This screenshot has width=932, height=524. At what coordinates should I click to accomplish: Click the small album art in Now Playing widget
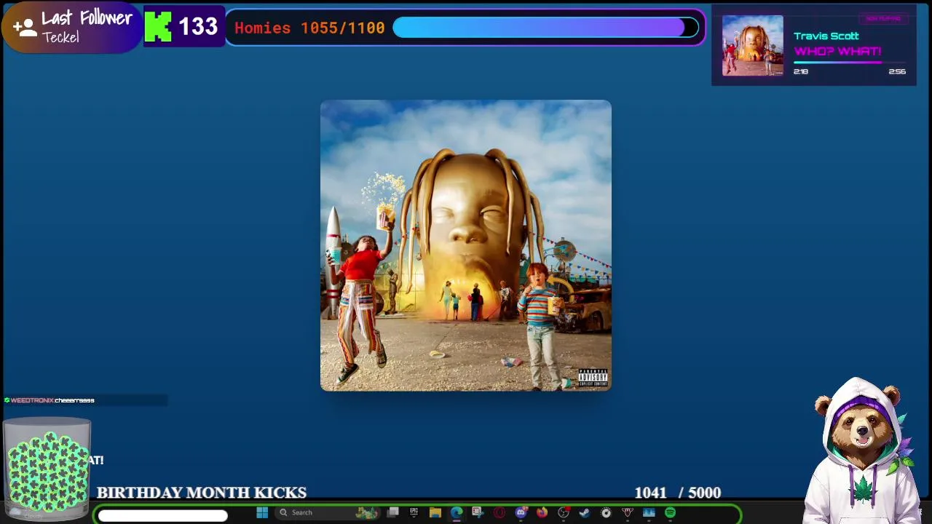tap(752, 45)
